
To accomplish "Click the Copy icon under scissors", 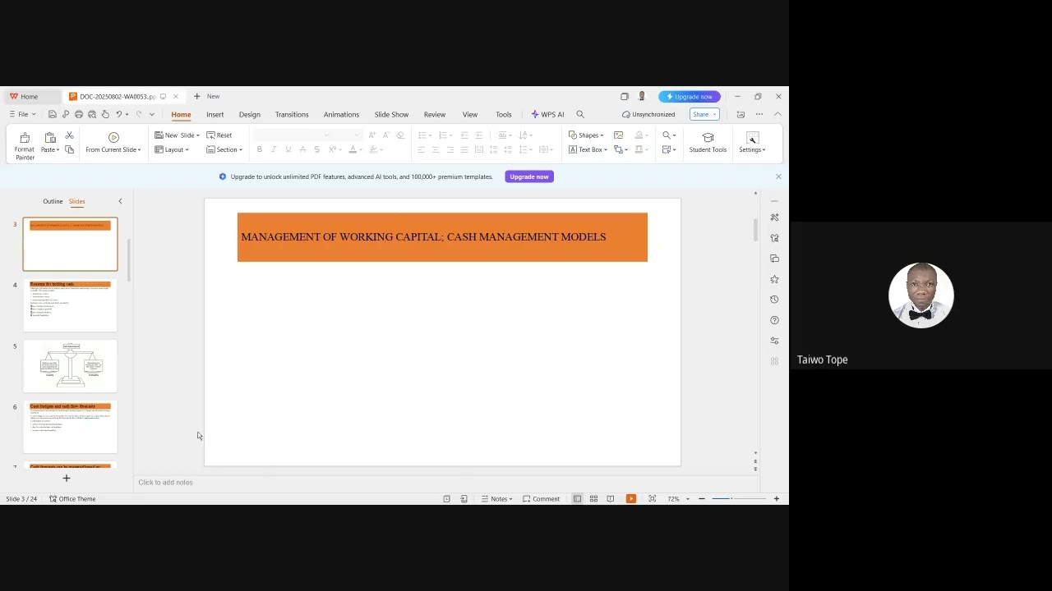I will [69, 149].
